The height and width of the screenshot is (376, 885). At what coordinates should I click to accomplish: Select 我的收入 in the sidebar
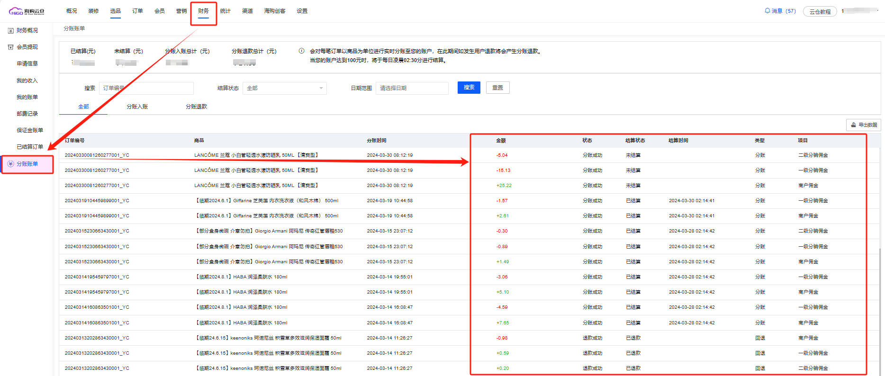[27, 81]
